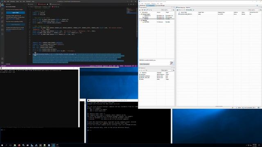Image resolution: width=262 pixels, height=147 pixels.
Task: Click the first toolbar icon in Subscriptions panel
Action: coord(140,10)
